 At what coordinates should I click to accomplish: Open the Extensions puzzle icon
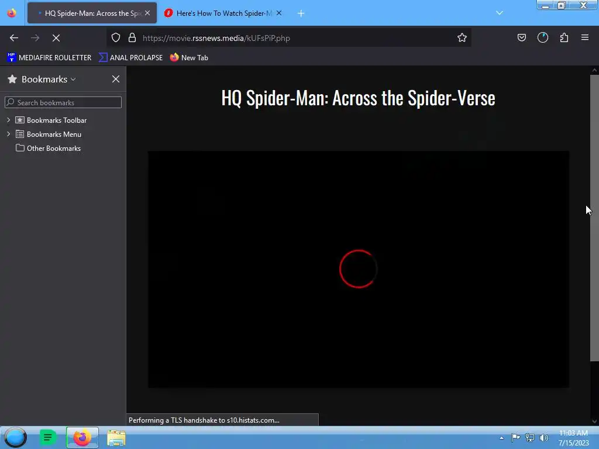pos(564,37)
